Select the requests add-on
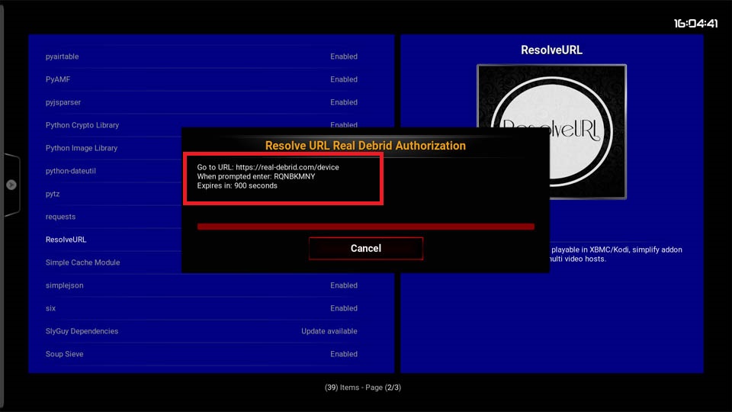This screenshot has width=732, height=412. 60,217
